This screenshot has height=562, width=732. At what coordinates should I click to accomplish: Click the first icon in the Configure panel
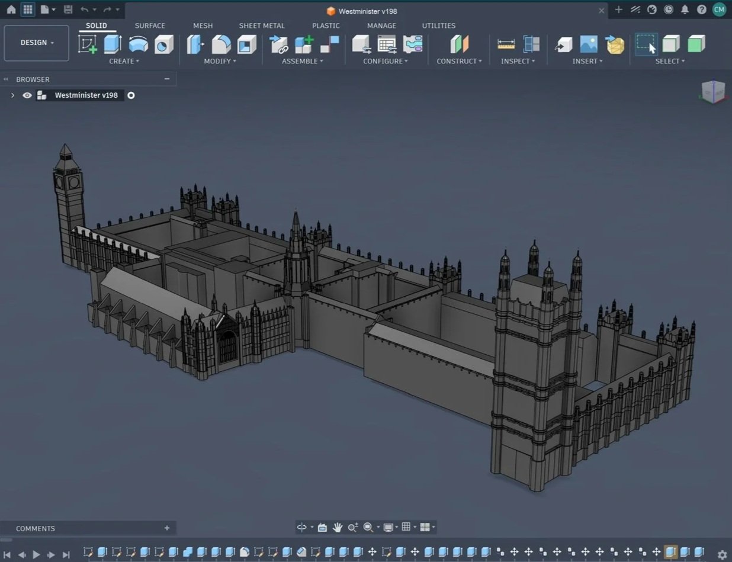pos(361,44)
